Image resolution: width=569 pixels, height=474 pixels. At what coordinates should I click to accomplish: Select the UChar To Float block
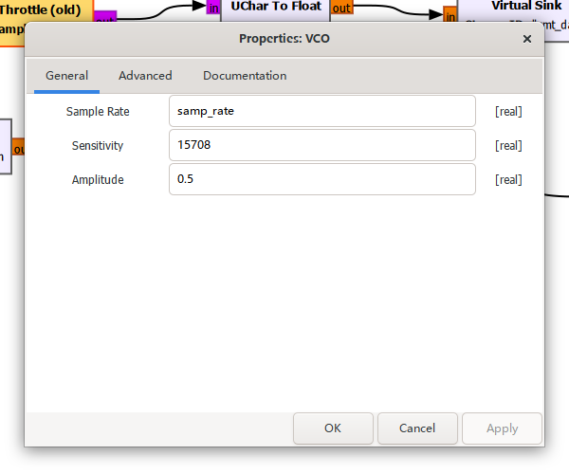click(276, 9)
